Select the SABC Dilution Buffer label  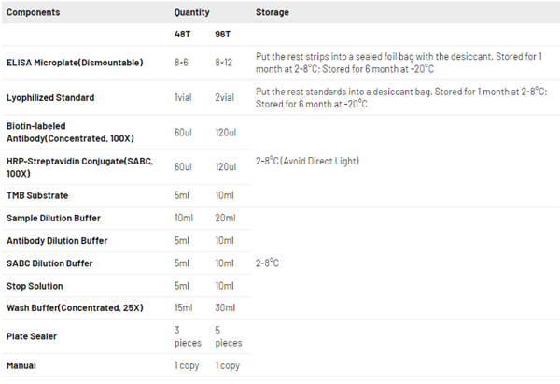click(50, 263)
